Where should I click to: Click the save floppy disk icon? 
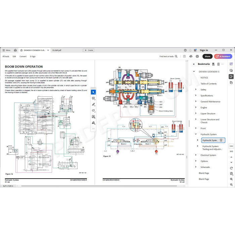[185, 56]
